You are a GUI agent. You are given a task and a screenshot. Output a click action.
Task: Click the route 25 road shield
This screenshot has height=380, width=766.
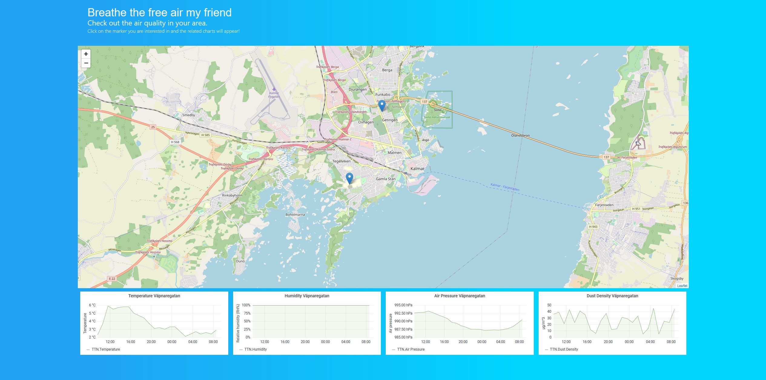pyautogui.click(x=153, y=127)
